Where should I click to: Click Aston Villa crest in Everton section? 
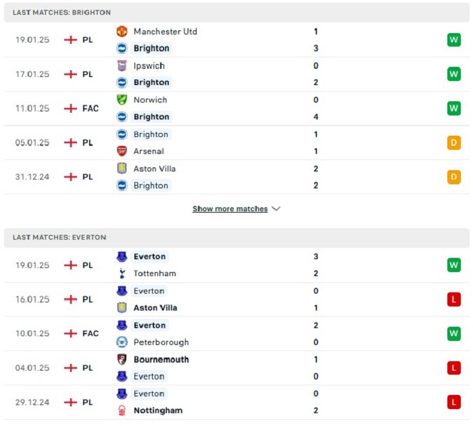click(122, 307)
